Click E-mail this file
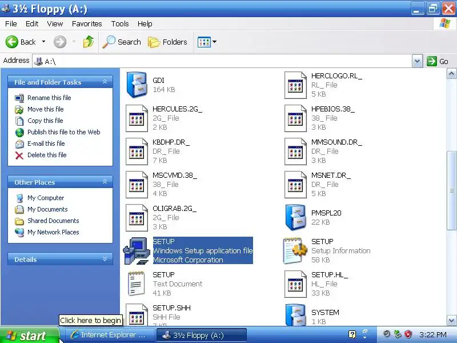The width and height of the screenshot is (457, 343). [46, 143]
